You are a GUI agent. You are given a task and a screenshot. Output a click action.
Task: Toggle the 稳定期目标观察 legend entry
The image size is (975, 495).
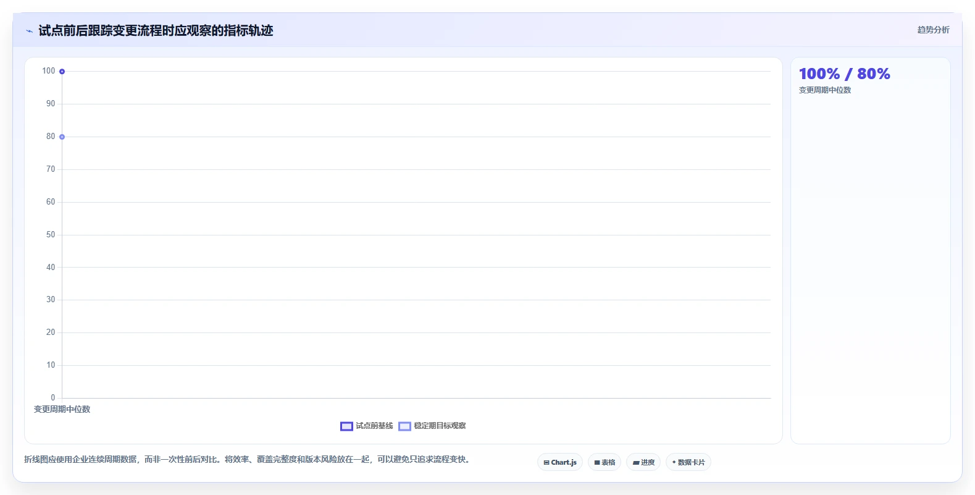pos(432,426)
